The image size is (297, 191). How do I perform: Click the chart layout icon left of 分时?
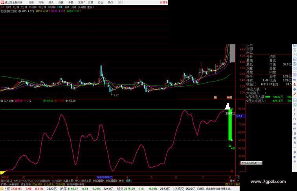tap(2, 7)
